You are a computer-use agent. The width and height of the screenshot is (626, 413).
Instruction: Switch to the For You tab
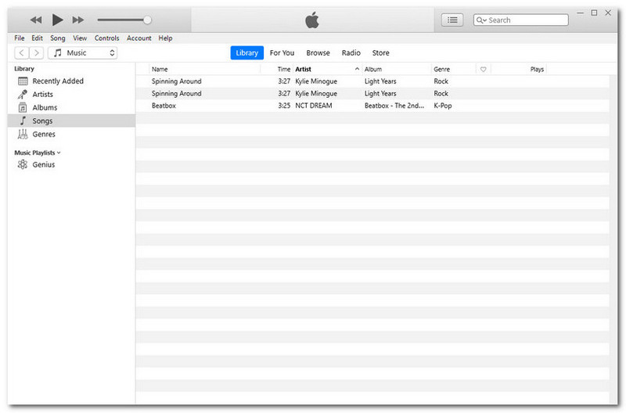pyautogui.click(x=282, y=52)
